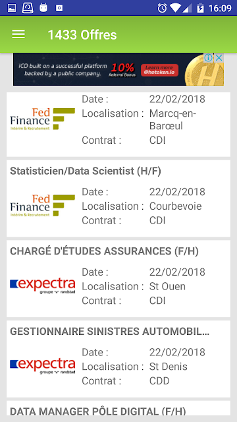Tap the alarm clock status icon
The height and width of the screenshot is (422, 237).
(162, 8)
